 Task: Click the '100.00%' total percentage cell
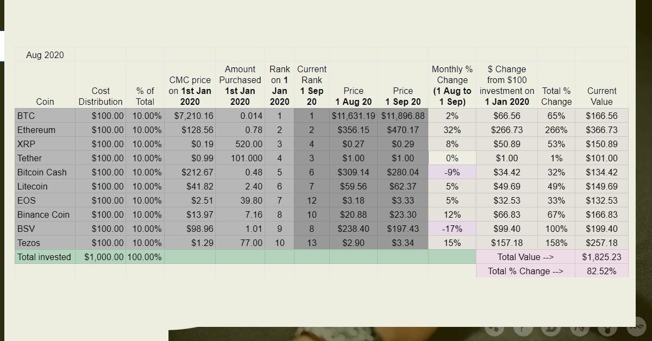click(145, 257)
